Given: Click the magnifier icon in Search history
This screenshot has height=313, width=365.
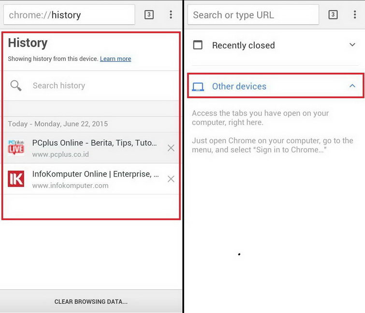Looking at the screenshot, I should pyautogui.click(x=16, y=86).
